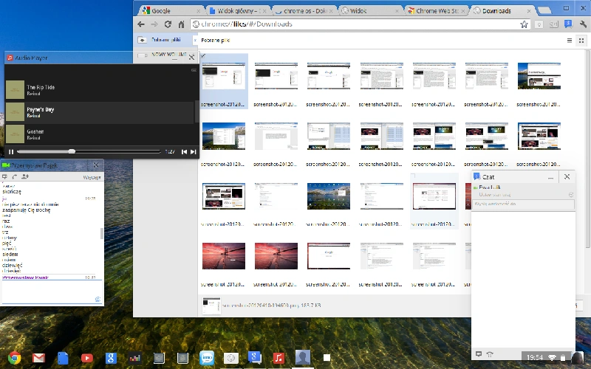Toggle checkbox on the hovered red-bordered screenshot

[413, 176]
